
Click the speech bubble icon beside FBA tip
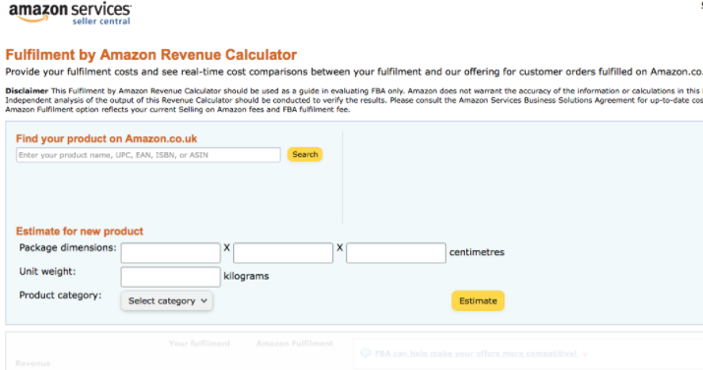(x=366, y=353)
